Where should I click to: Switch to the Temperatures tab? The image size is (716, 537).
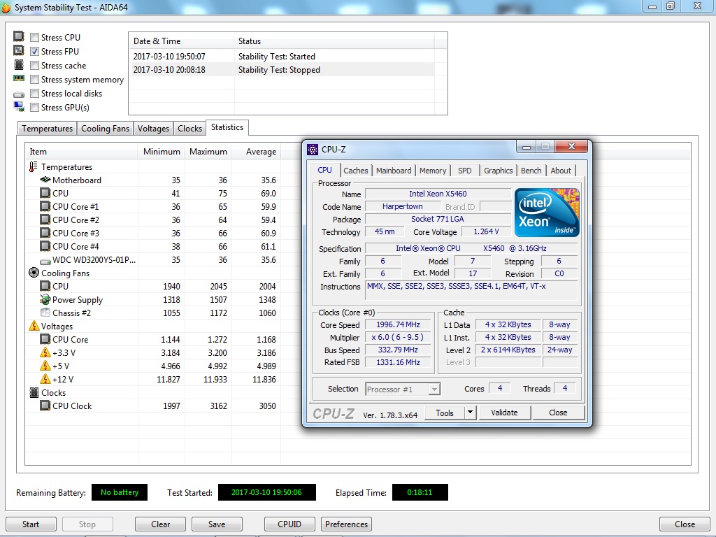click(x=47, y=129)
